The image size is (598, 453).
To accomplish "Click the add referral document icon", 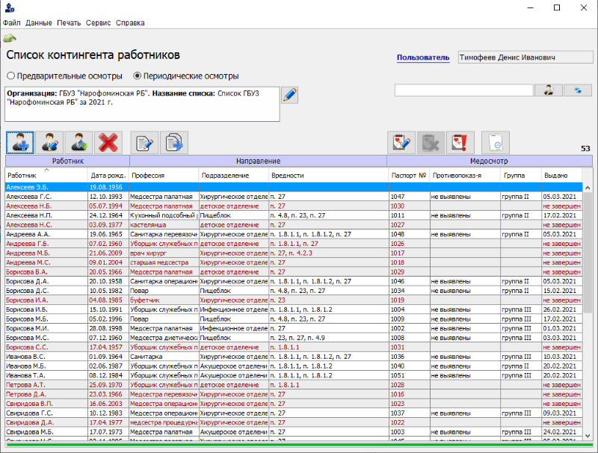I will click(174, 142).
